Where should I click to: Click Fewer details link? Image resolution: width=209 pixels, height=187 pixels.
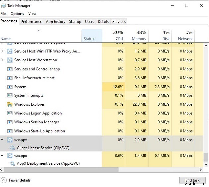(x=20, y=180)
